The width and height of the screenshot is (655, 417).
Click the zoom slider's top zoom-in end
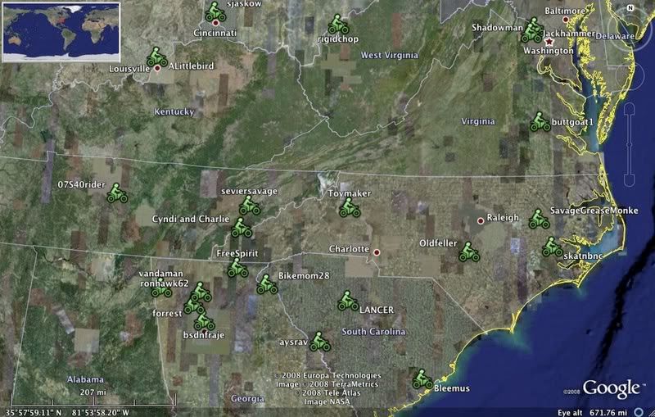(x=629, y=110)
